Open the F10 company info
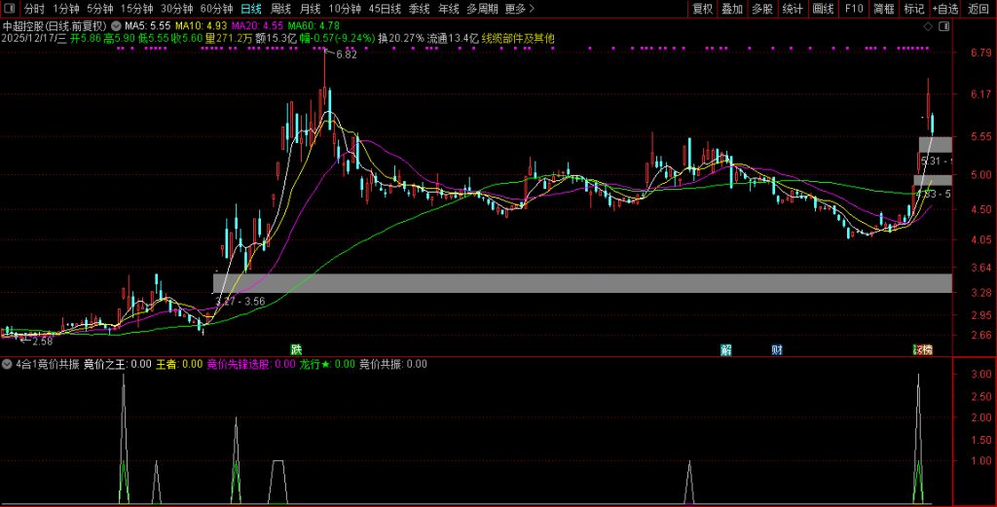Image resolution: width=997 pixels, height=507 pixels. point(854,9)
